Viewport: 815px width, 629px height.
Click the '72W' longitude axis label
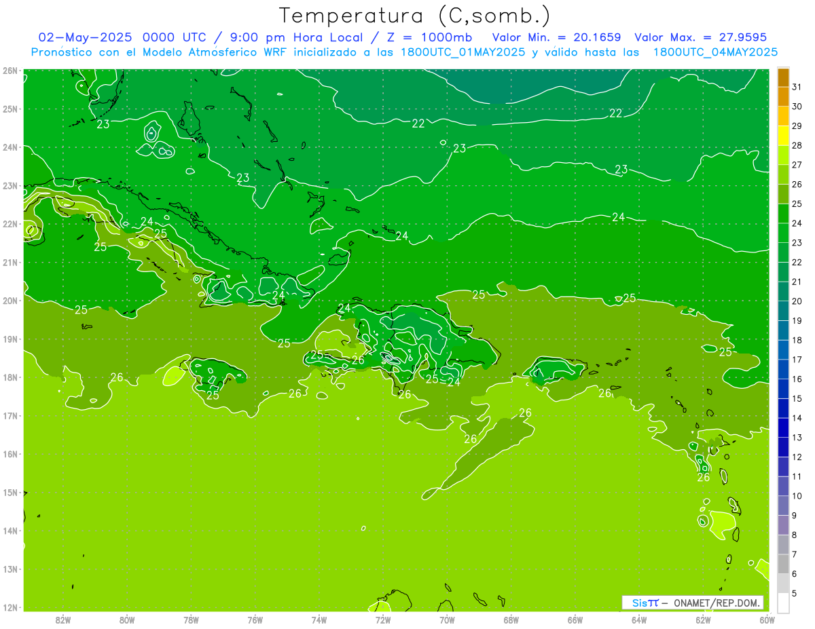click(x=383, y=620)
